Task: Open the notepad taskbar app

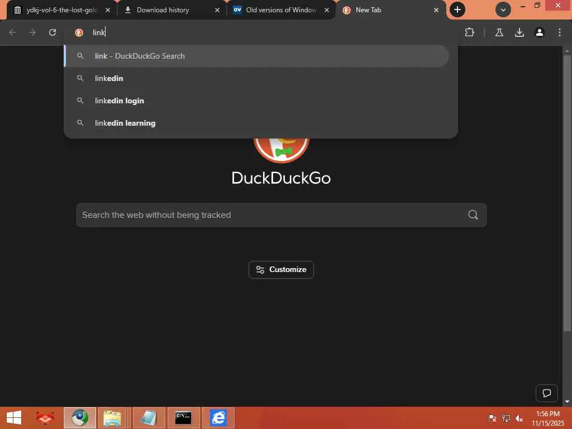Action: [149, 418]
